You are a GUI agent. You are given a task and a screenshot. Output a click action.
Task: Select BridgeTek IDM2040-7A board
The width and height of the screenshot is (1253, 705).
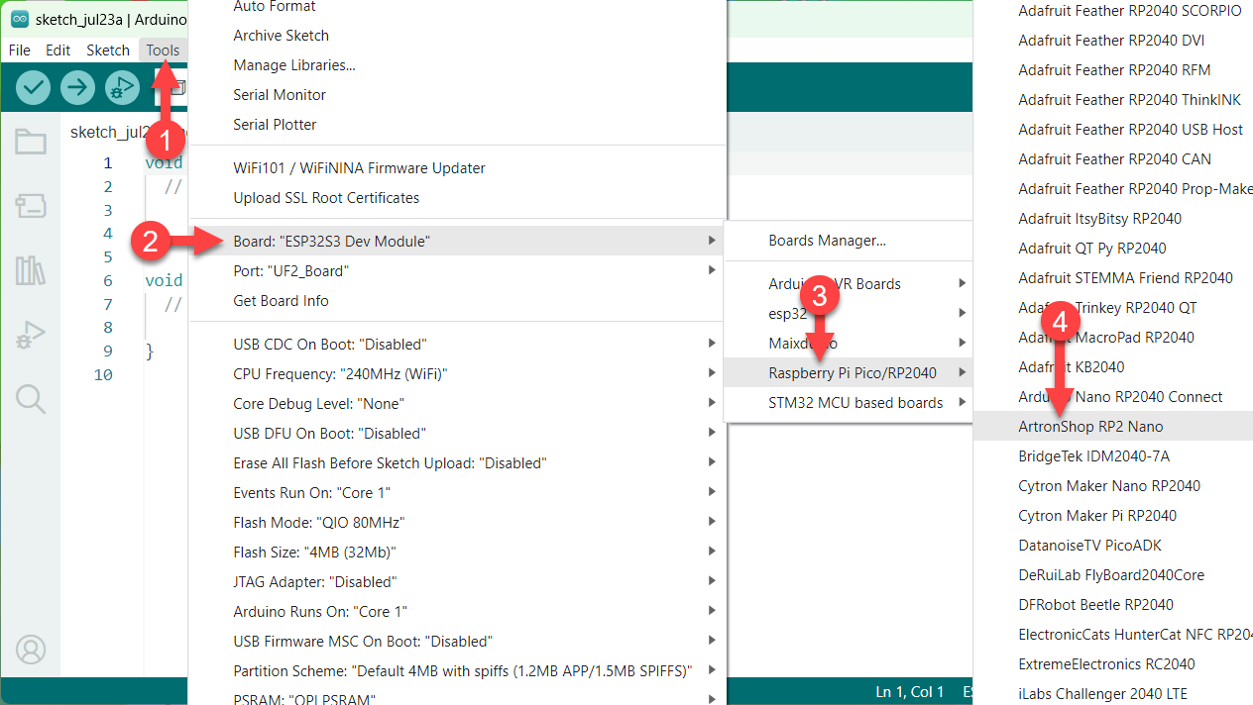pos(1114,456)
